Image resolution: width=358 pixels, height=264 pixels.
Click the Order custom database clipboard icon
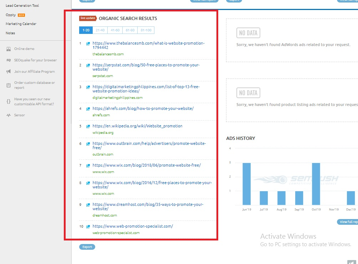point(9,85)
